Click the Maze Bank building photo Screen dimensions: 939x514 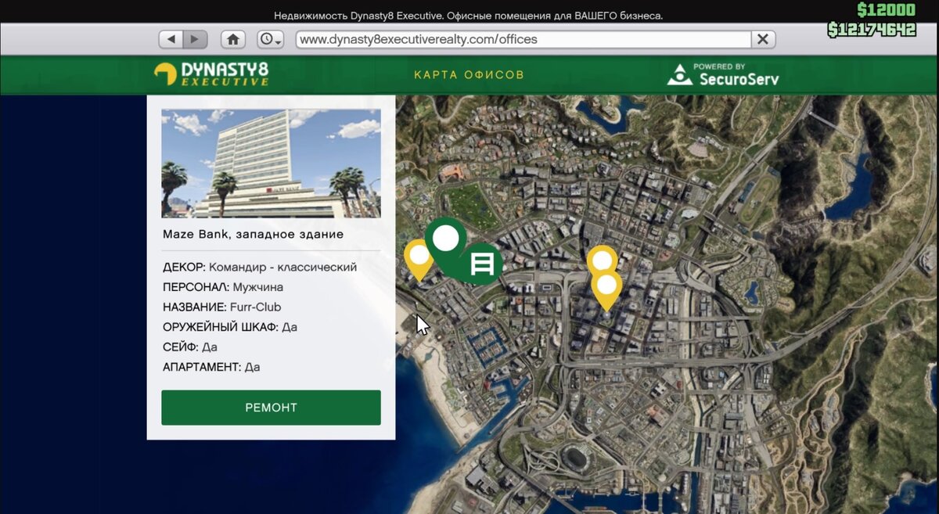tap(271, 164)
